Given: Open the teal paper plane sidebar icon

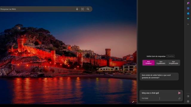Looking at the screenshot, I should point(188,18).
